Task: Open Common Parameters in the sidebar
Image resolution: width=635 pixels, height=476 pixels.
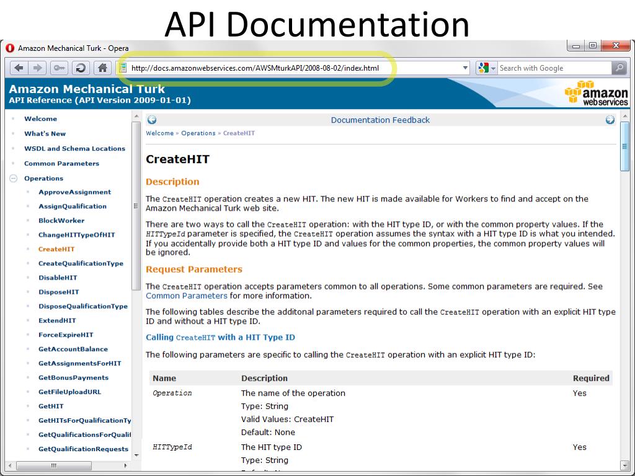Action: [x=61, y=164]
